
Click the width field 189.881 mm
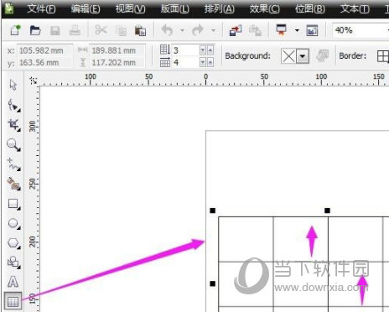pyautogui.click(x=117, y=50)
